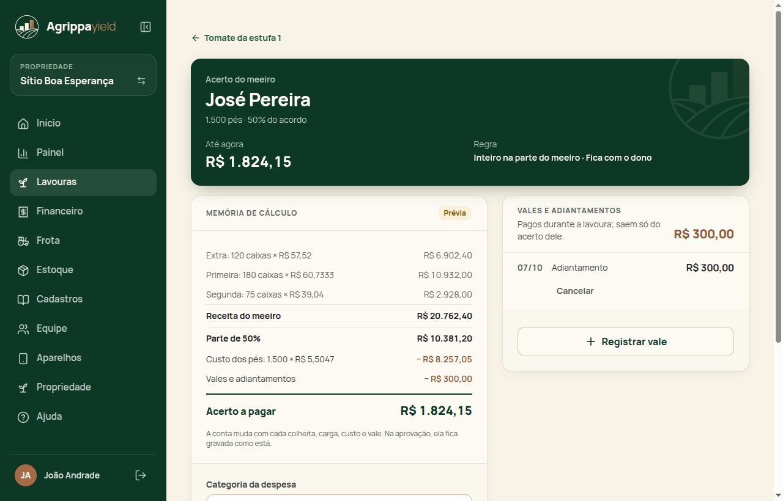Click the Frota tractor icon
Viewport: 783px width, 501px height.
[x=23, y=241]
